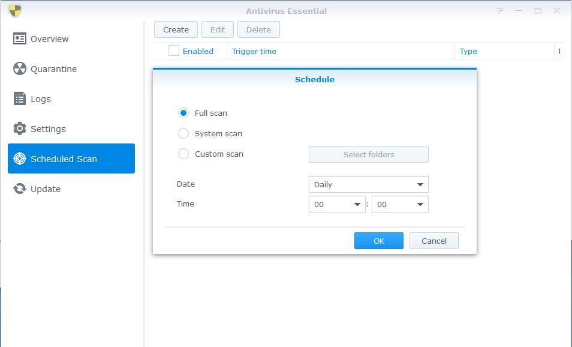
Task: Go to the Quarantine section
Action: pyautogui.click(x=71, y=68)
